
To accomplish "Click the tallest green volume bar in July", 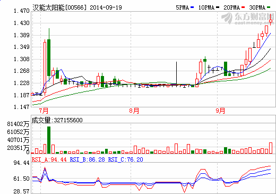I will [49, 140].
